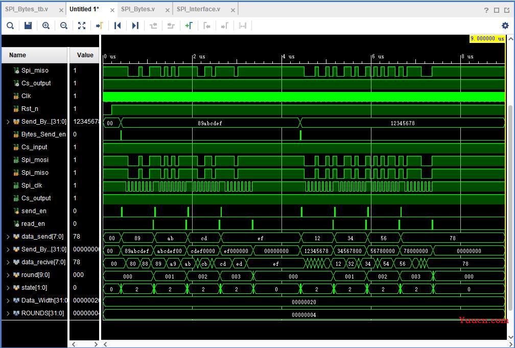Open waveform settings gear
The width and height of the screenshot is (515, 348).
(505, 26)
